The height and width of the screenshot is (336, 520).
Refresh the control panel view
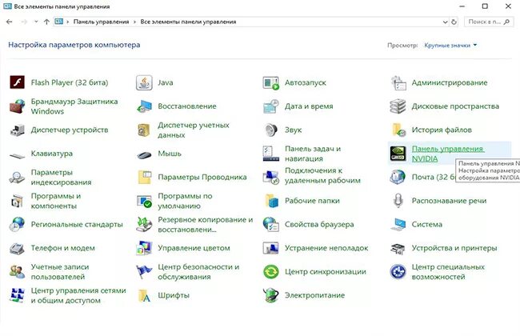tap(454, 22)
